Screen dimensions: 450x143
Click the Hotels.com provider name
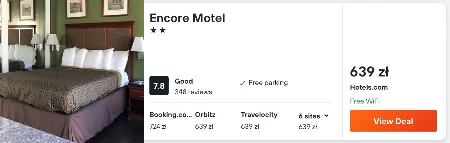point(369,88)
